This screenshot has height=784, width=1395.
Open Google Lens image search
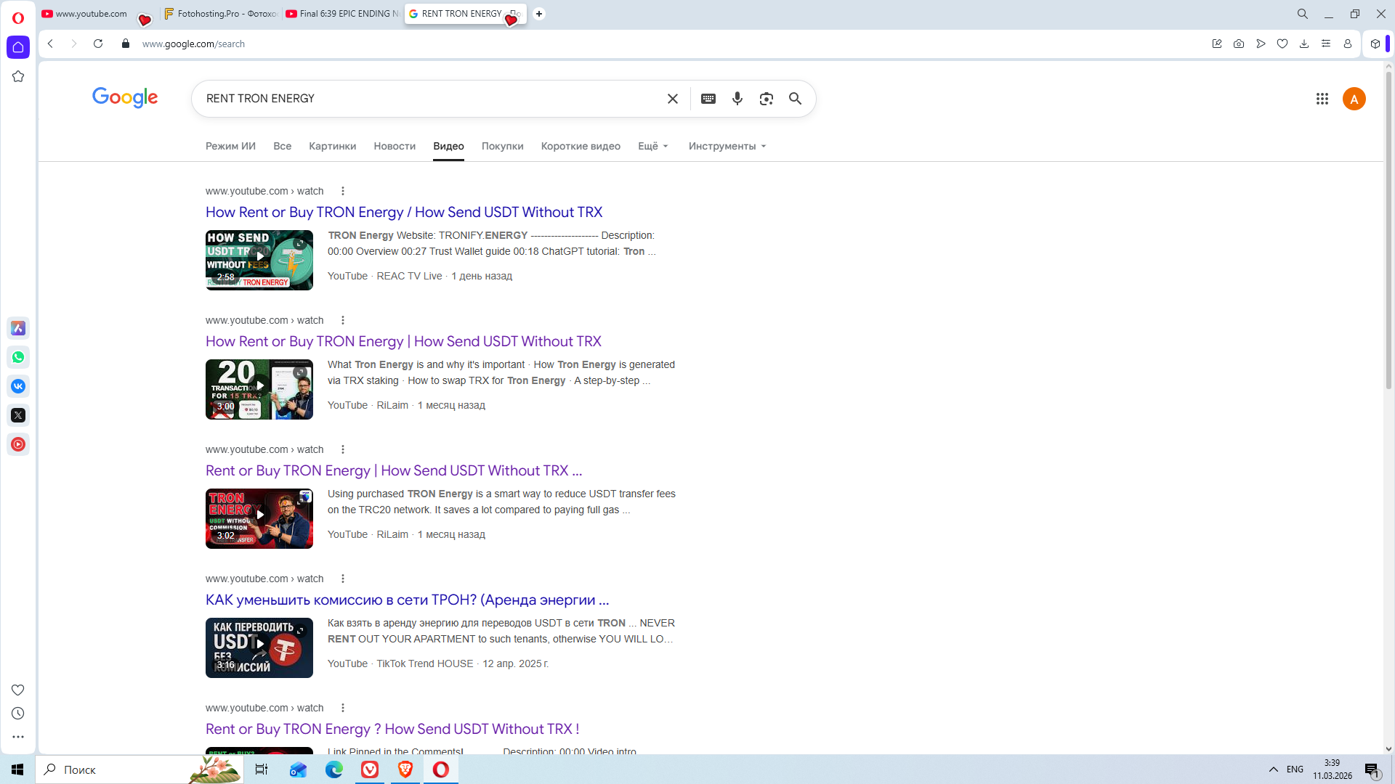[766, 99]
